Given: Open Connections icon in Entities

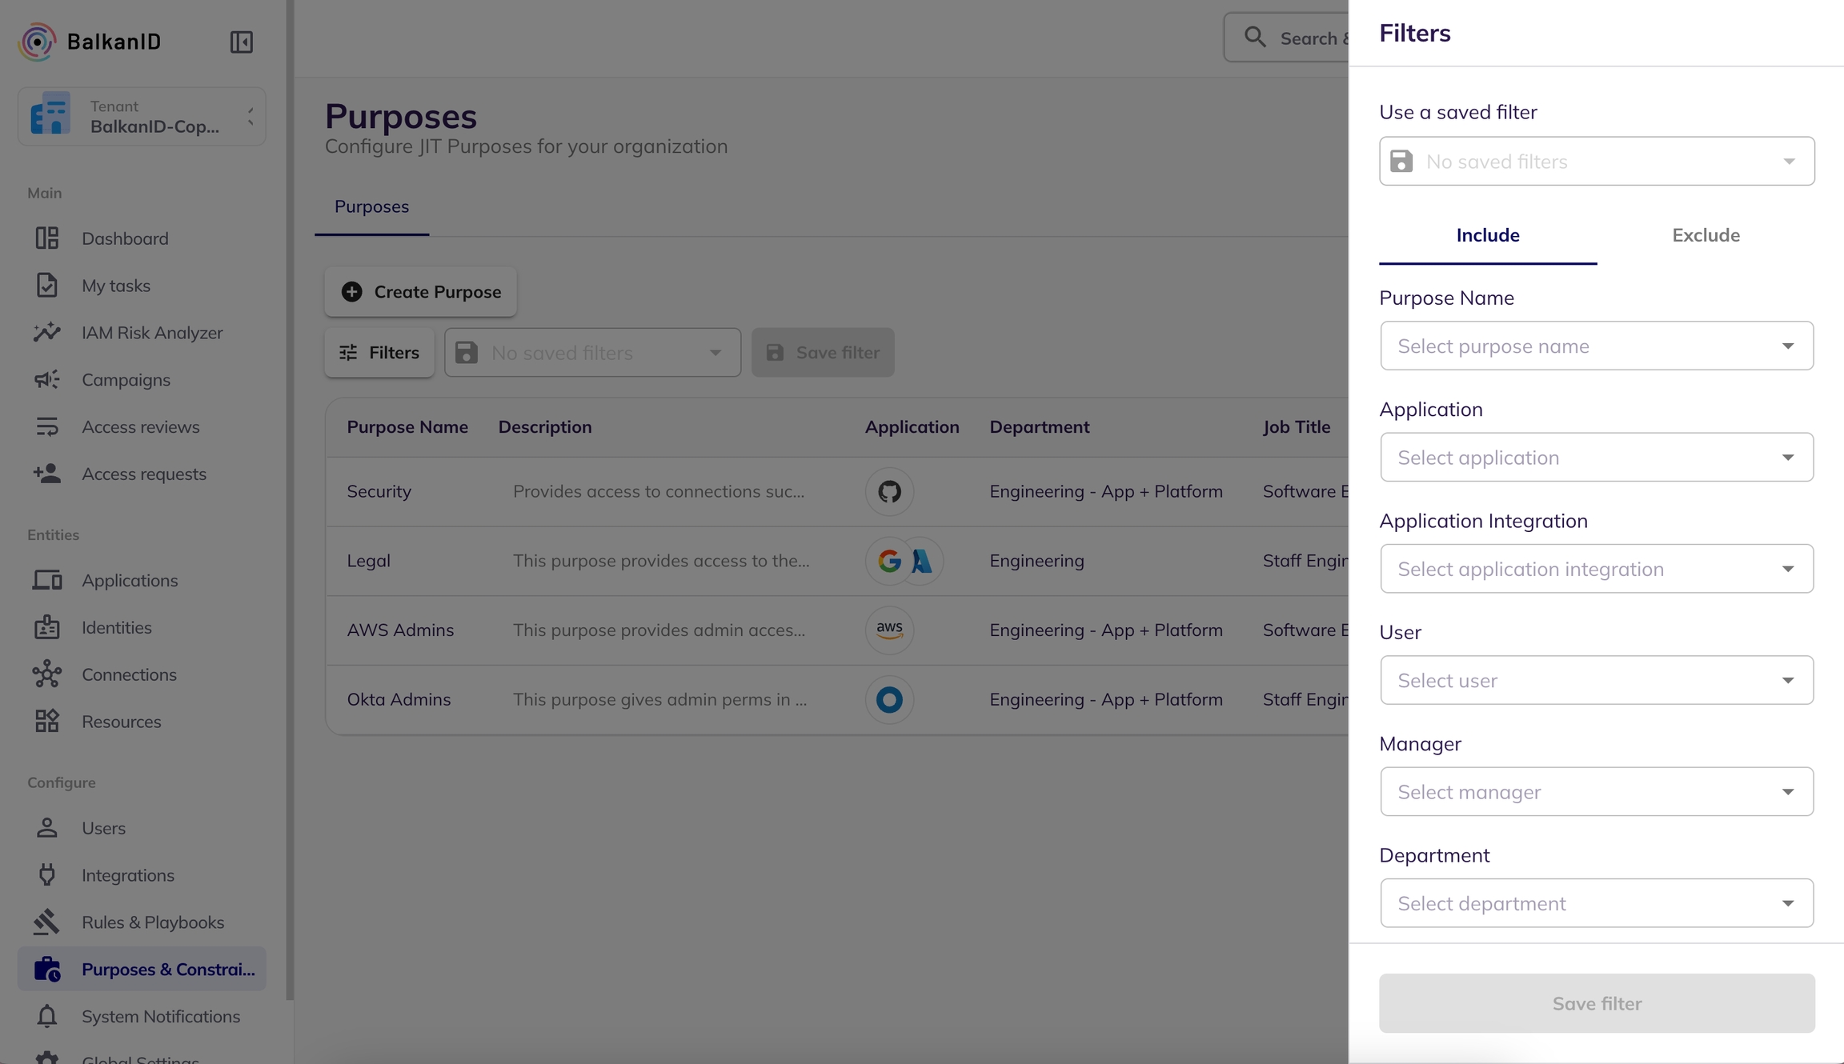Looking at the screenshot, I should pyautogui.click(x=46, y=674).
